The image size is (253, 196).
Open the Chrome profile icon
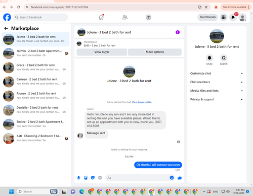[x=216, y=7]
